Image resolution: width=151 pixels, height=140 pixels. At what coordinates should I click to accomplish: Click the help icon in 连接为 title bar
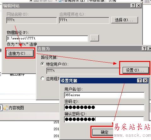click(144, 48)
